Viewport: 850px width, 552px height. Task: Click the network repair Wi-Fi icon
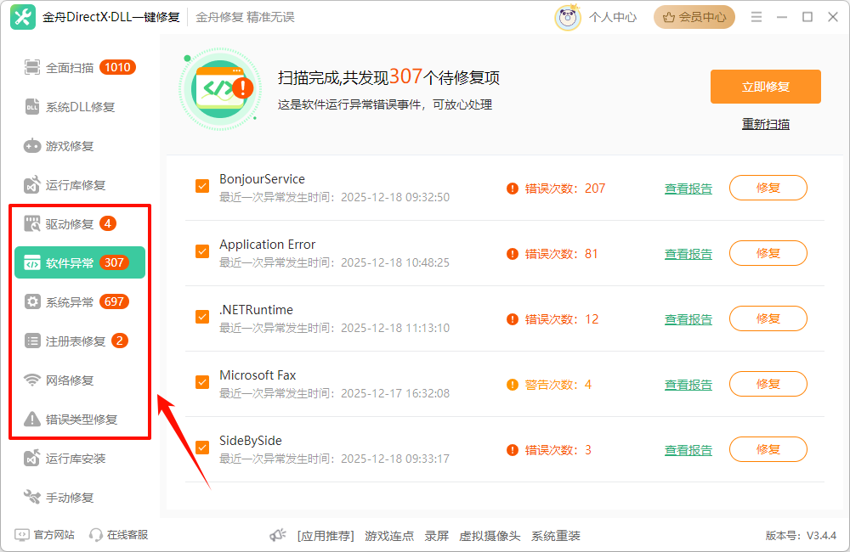pos(32,380)
